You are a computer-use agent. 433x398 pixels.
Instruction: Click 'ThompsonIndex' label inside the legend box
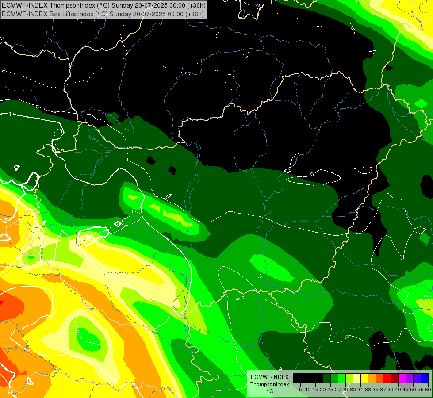(x=270, y=384)
